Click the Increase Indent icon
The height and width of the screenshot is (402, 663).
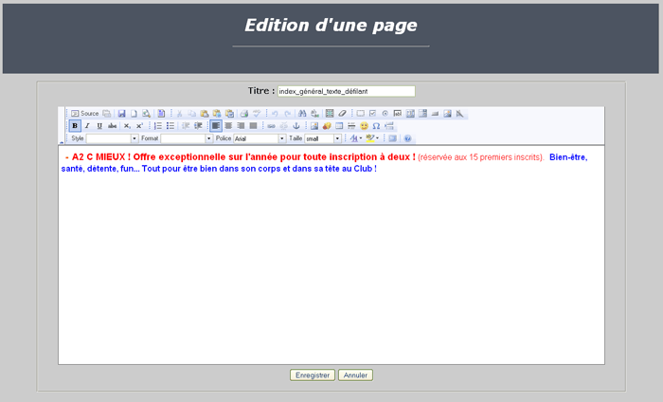[198, 126]
